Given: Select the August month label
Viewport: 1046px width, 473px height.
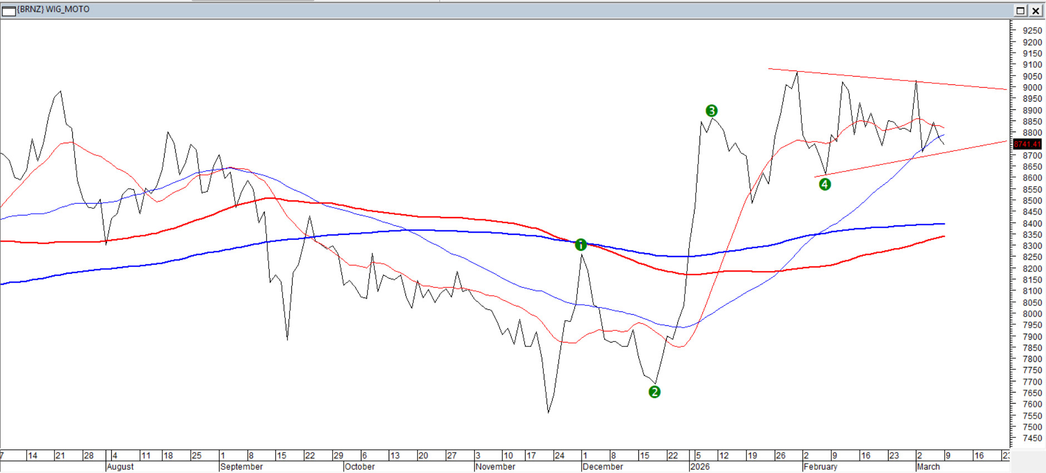Looking at the screenshot, I should coord(120,467).
